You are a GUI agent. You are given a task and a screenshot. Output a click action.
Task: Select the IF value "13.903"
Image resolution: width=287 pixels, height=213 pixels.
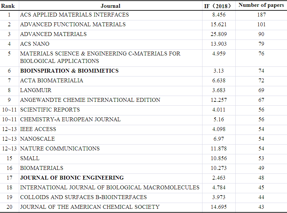pyautogui.click(x=219, y=44)
